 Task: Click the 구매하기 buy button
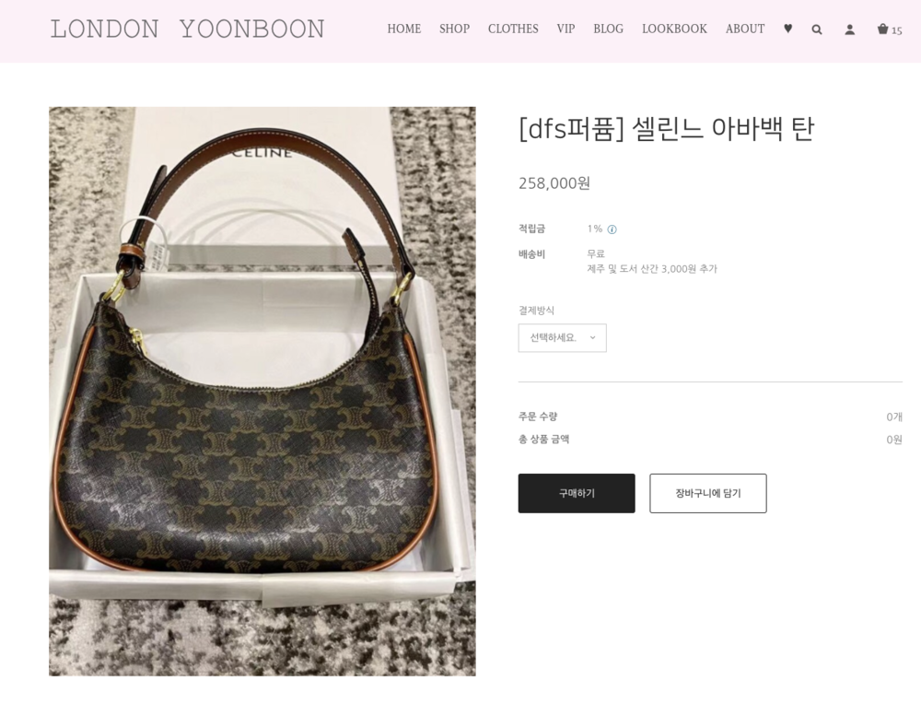coord(577,493)
